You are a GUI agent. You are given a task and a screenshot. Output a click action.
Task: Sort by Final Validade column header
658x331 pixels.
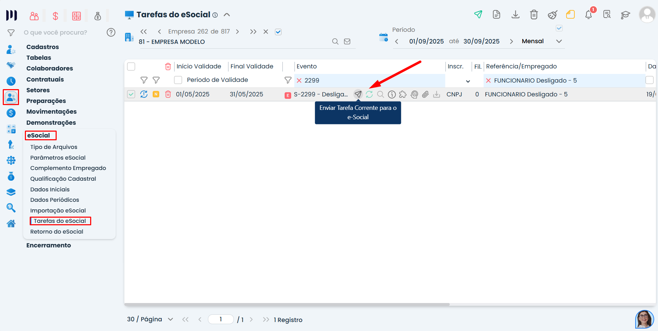tap(252, 66)
